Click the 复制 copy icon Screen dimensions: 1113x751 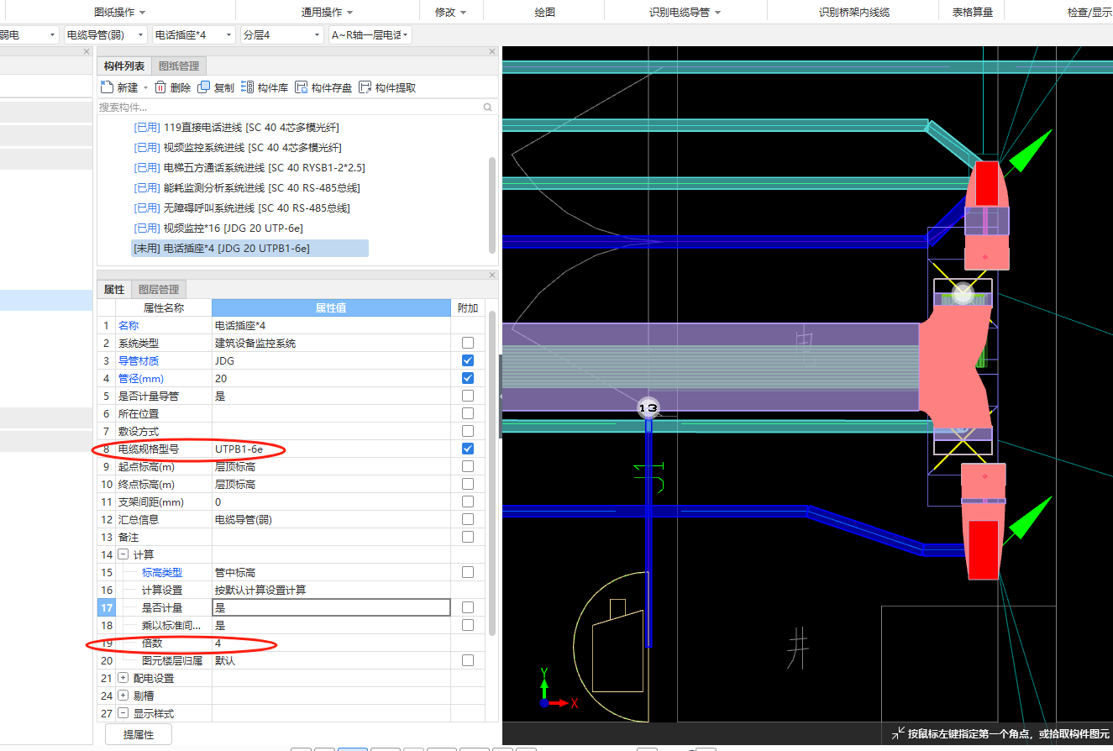tap(204, 87)
